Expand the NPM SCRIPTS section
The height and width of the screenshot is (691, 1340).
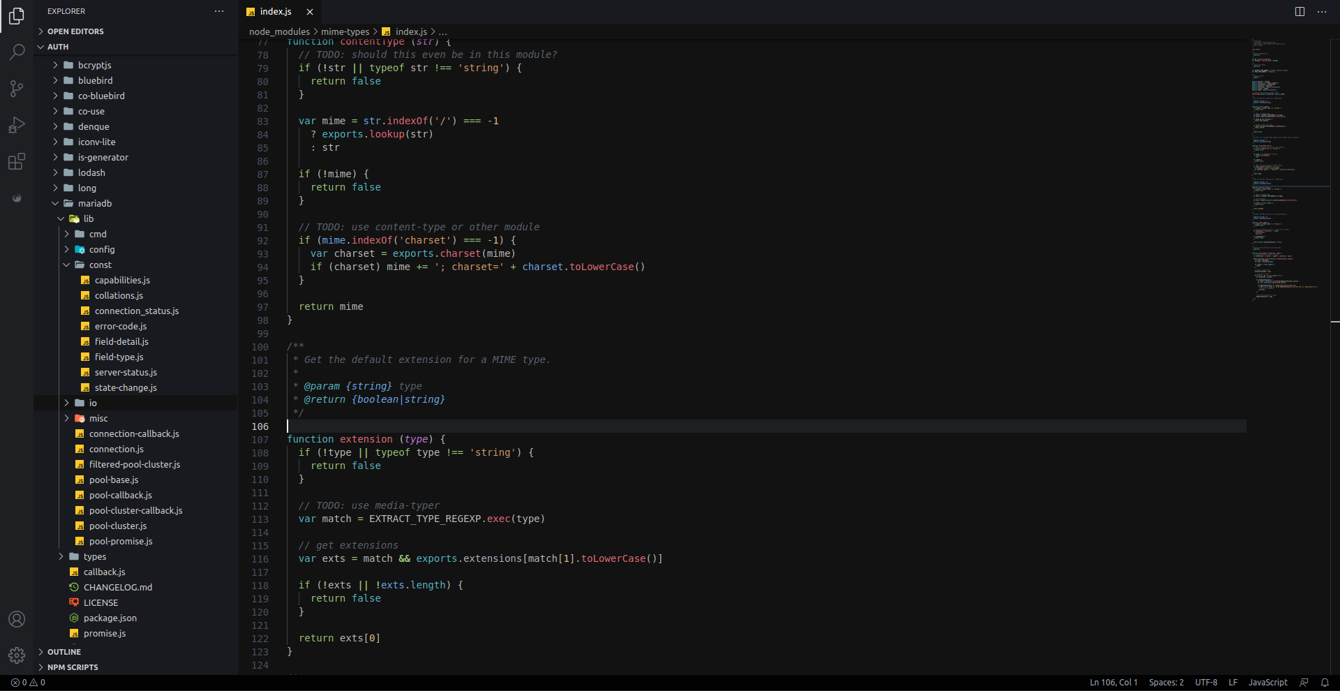coord(73,667)
